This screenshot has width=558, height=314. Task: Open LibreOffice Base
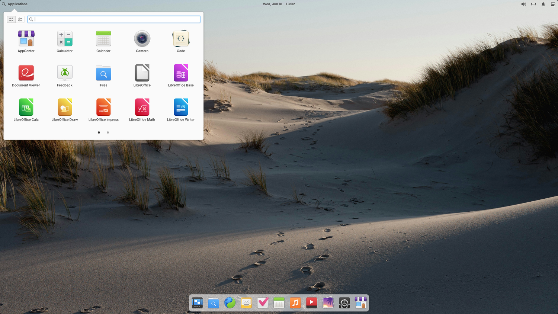click(x=181, y=76)
